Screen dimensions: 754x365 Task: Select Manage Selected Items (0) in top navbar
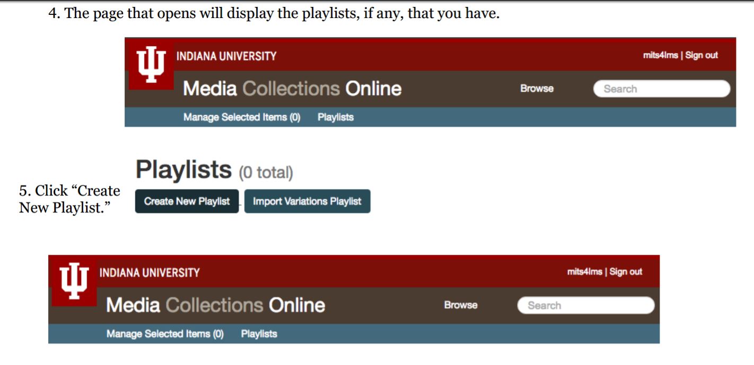pos(242,117)
